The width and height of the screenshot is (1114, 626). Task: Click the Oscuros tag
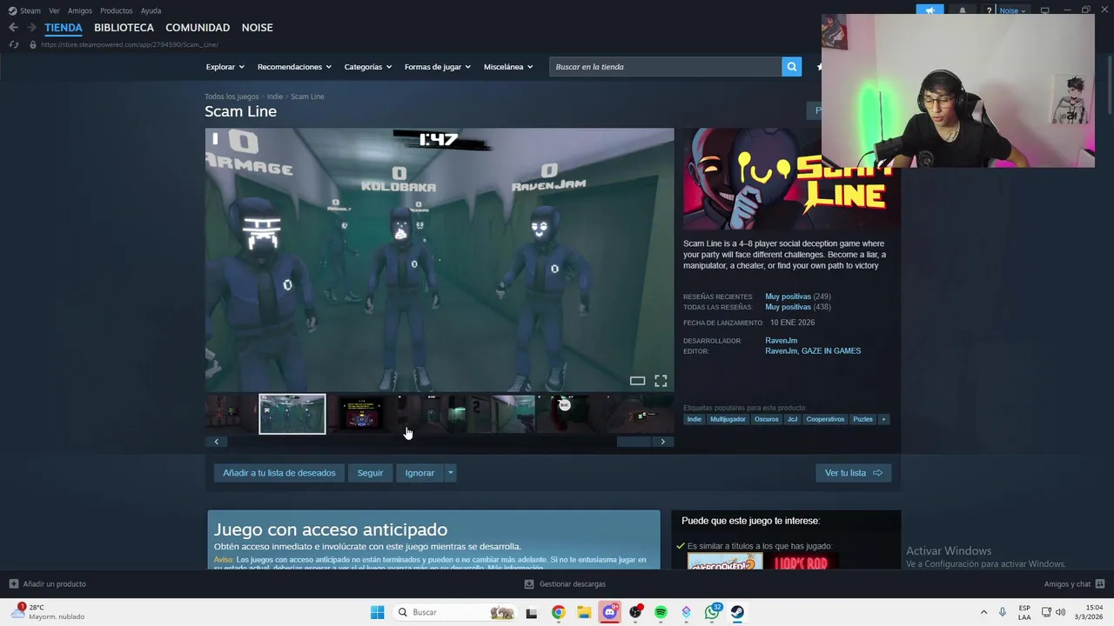[767, 419]
